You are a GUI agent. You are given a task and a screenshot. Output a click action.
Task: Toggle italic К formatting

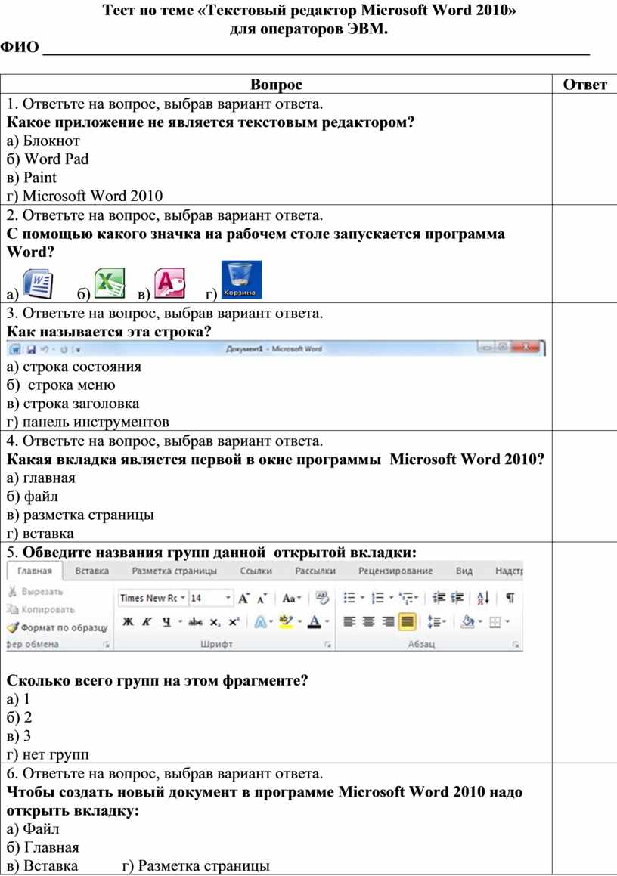pos(147,622)
